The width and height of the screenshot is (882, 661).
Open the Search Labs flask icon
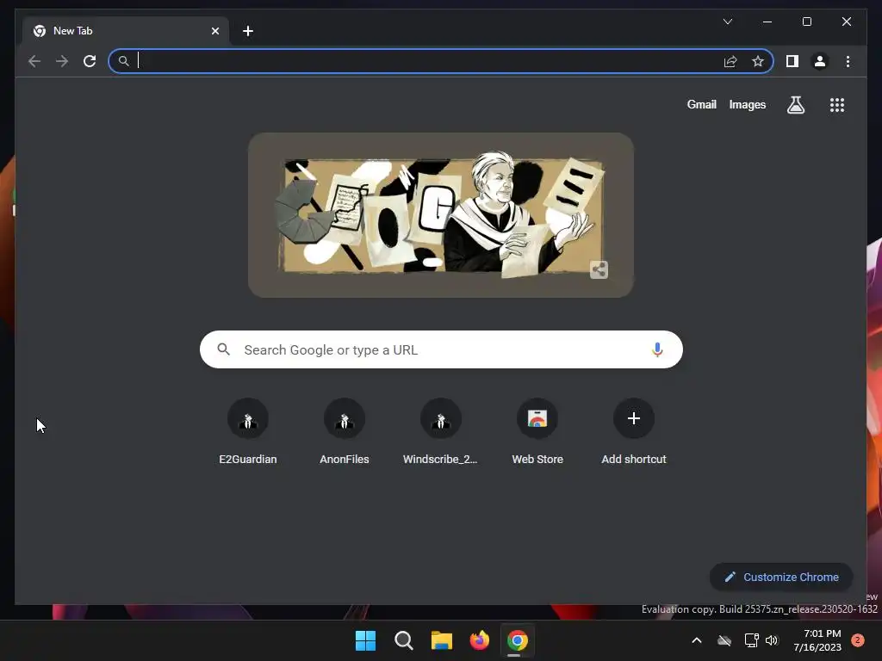[x=795, y=105]
